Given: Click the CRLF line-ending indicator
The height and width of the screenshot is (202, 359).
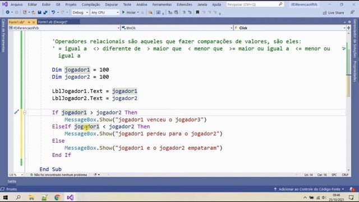Looking at the screenshot, I should click(345, 175).
